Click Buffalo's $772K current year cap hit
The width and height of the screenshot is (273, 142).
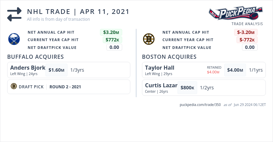point(112,40)
